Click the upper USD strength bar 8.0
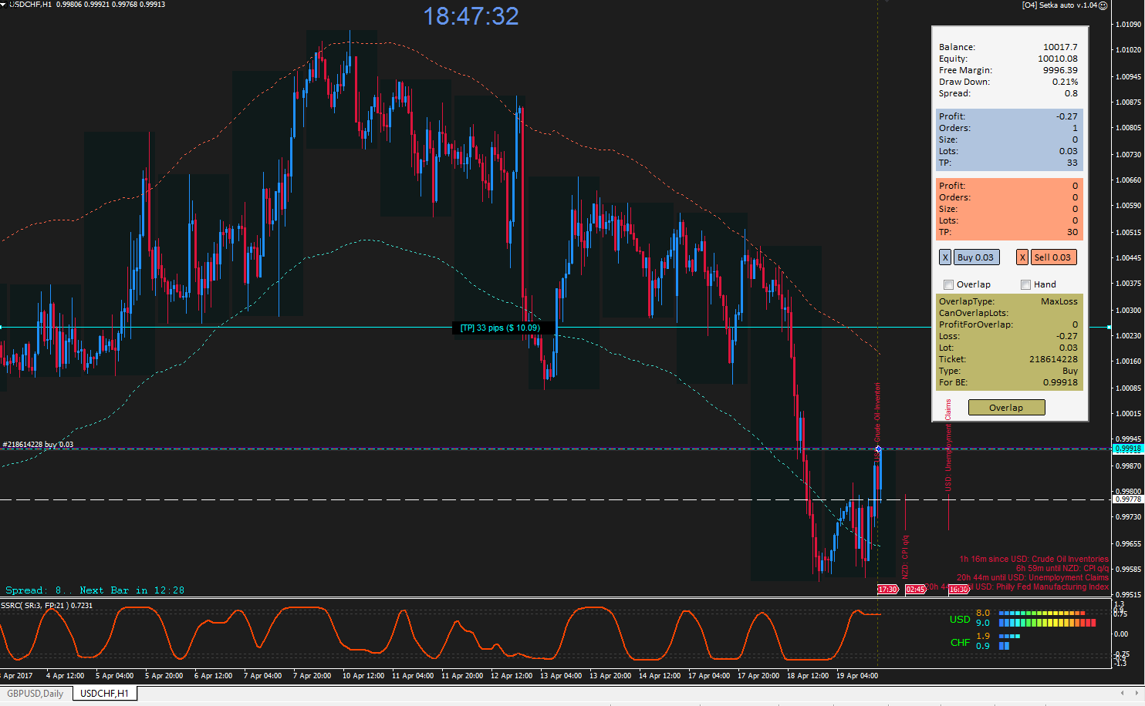1145x706 pixels. [1042, 614]
